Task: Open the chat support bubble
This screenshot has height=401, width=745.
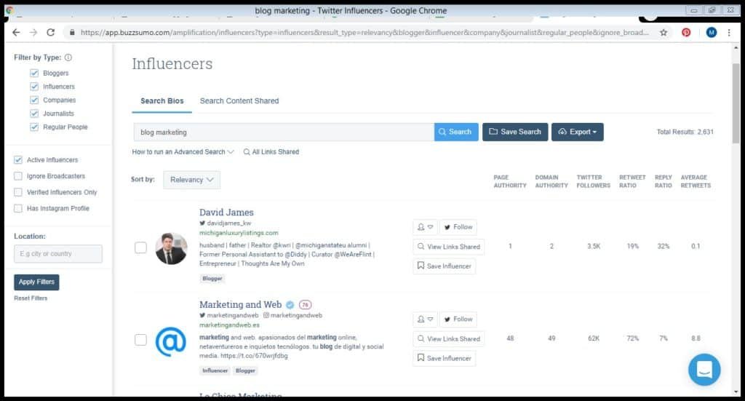Action: pyautogui.click(x=704, y=369)
